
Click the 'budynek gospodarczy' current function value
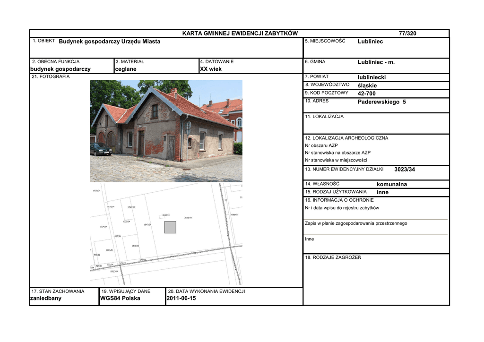[60, 69]
